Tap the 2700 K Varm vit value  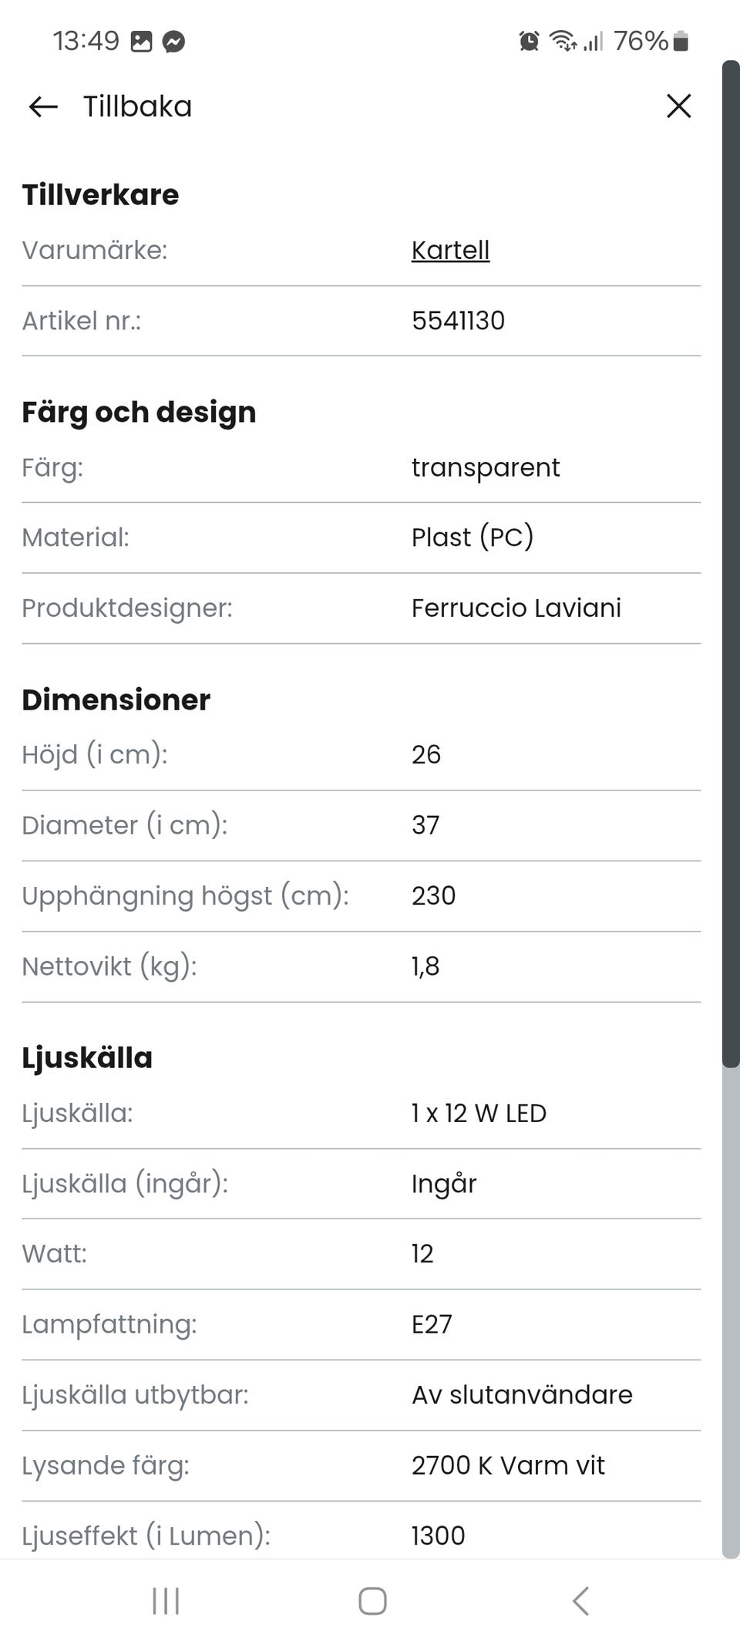[x=507, y=1465]
